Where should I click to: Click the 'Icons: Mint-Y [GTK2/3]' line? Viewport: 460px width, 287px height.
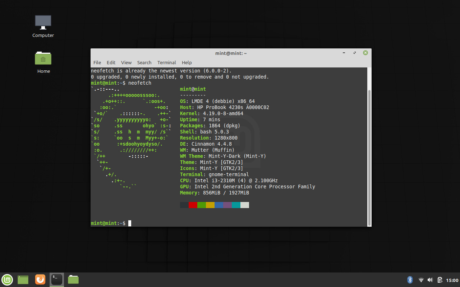(212, 168)
